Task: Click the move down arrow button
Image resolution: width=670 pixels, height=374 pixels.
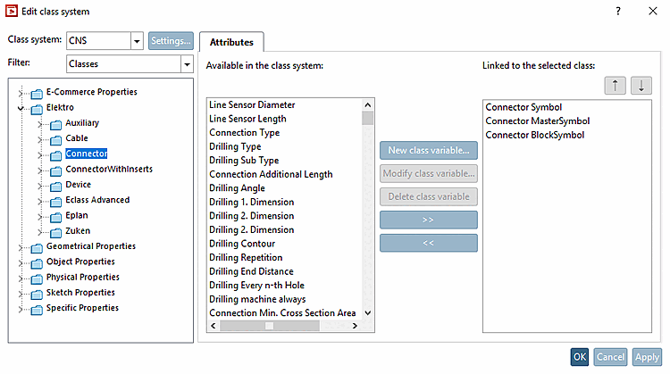Action: (x=641, y=86)
